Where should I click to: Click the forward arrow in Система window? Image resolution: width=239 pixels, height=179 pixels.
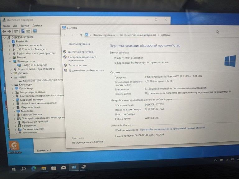click(x=71, y=35)
